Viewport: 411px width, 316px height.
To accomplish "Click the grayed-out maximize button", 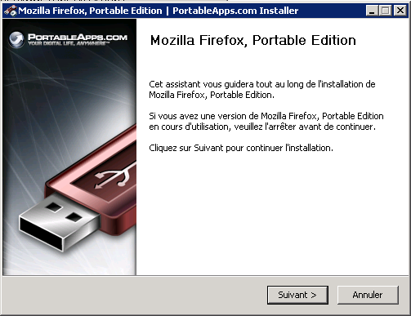I will tap(386, 11).
